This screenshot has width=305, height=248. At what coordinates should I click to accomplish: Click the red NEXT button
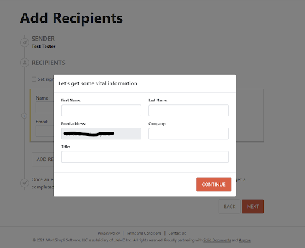tap(253, 207)
